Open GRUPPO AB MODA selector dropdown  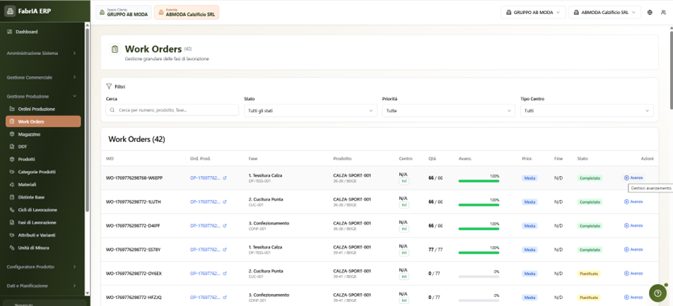534,13
